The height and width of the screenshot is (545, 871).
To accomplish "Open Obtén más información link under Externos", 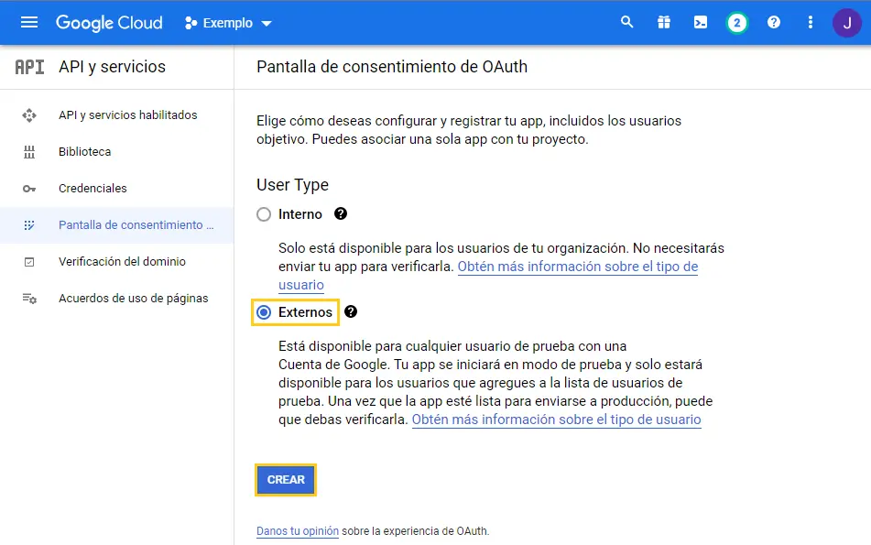I will point(556,420).
